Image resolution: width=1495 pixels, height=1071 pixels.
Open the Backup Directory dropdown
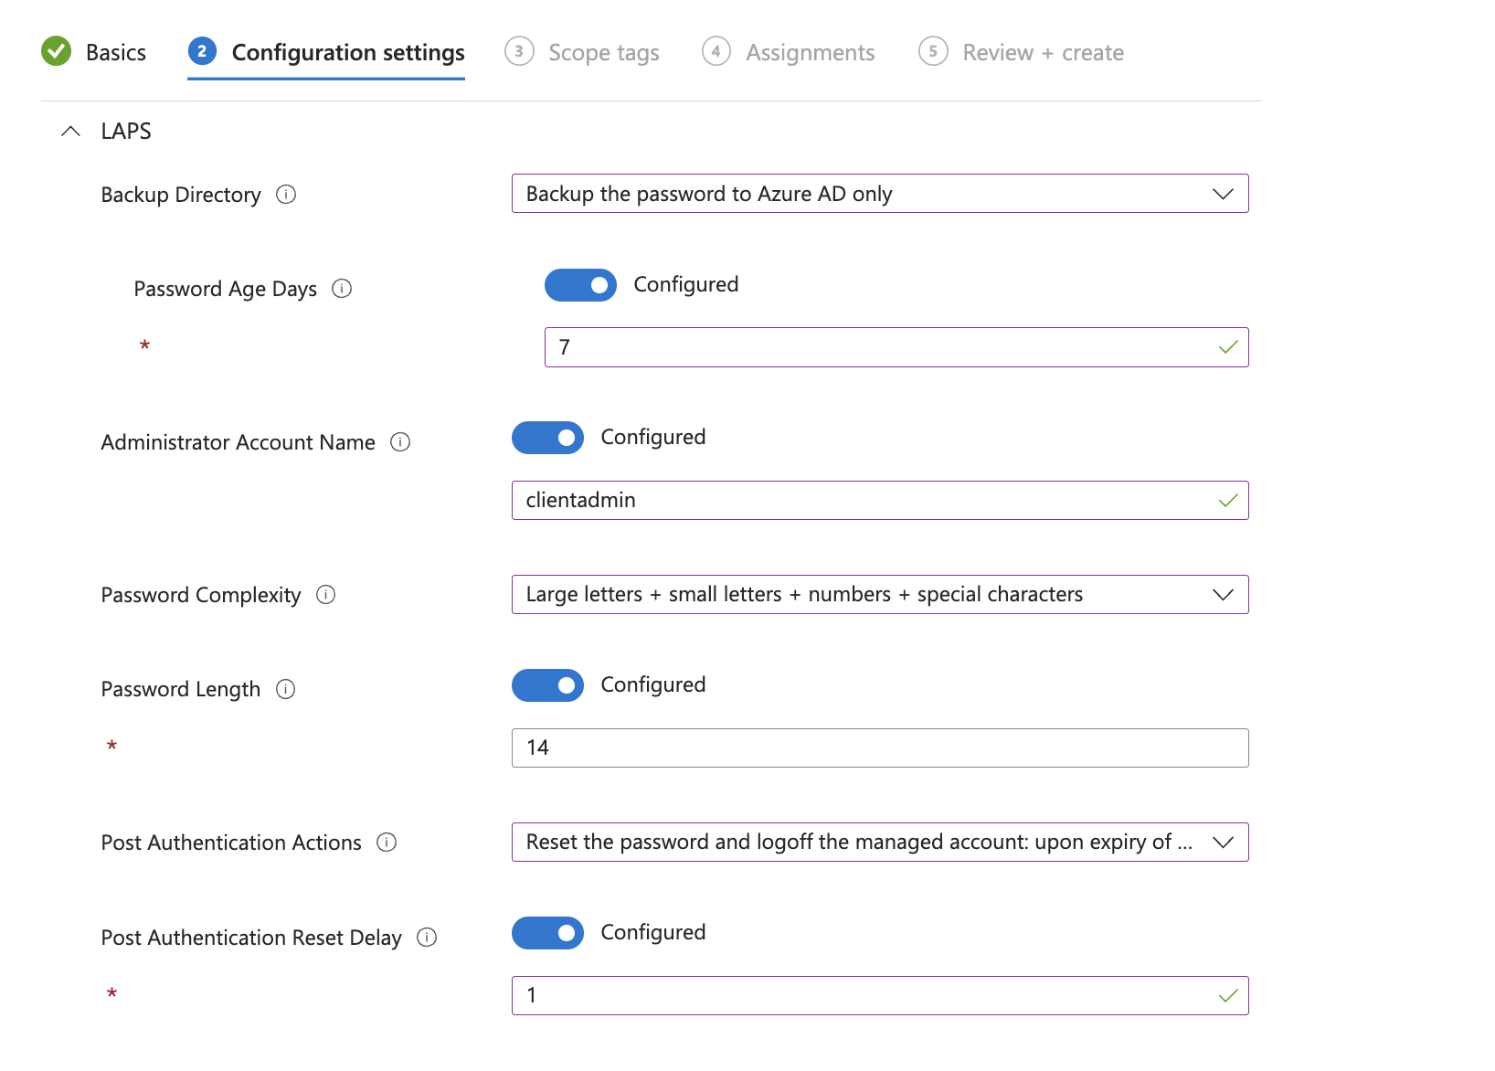(x=880, y=194)
